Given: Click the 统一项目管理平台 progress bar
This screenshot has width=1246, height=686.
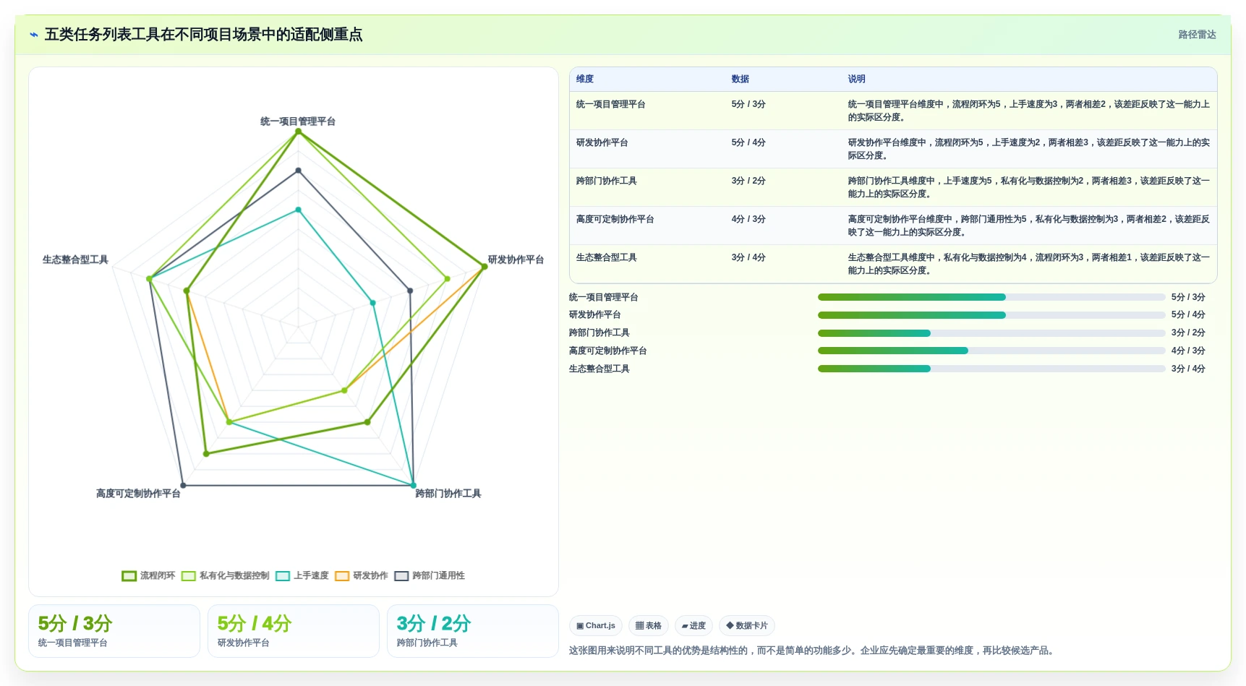Looking at the screenshot, I should click(x=991, y=297).
